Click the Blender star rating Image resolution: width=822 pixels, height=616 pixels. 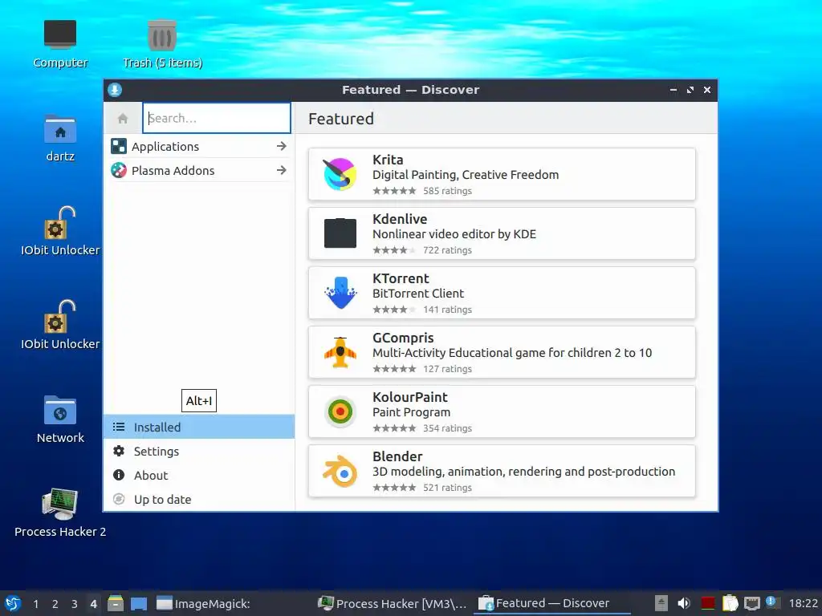pos(395,488)
